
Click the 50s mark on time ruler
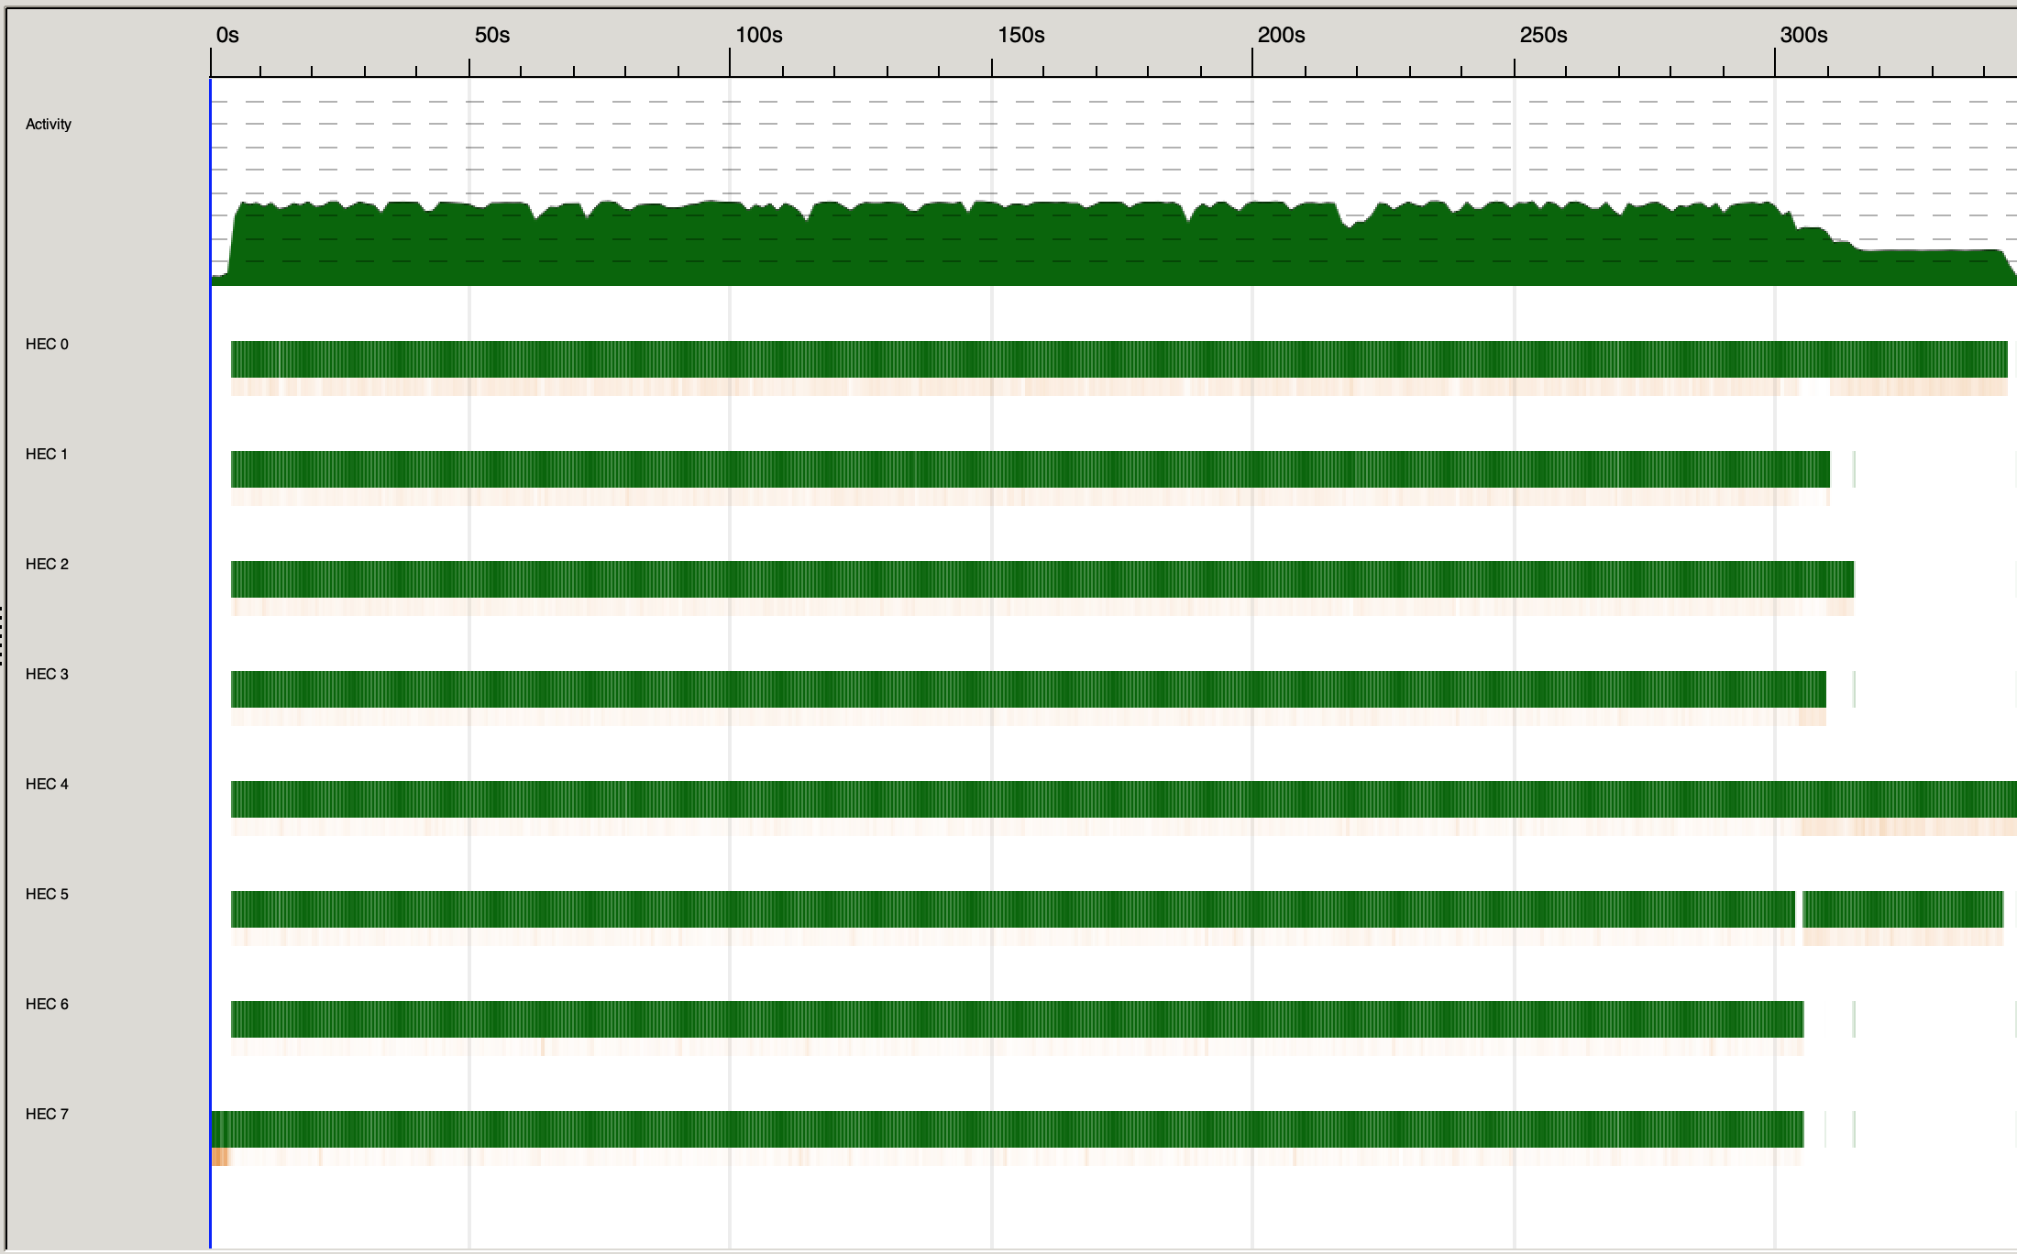click(491, 36)
